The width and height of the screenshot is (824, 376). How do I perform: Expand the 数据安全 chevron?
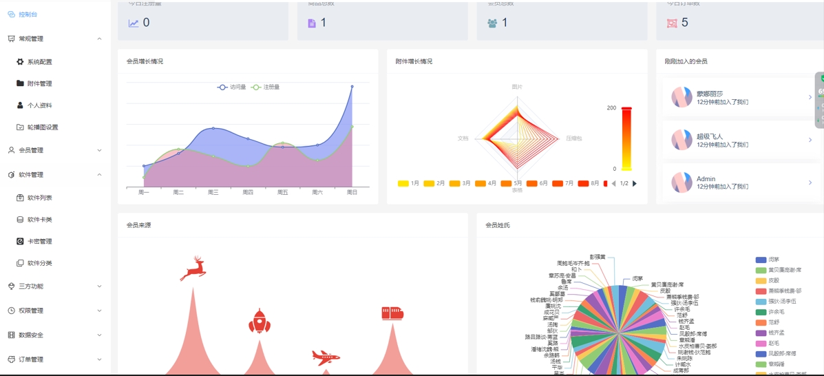coord(99,335)
